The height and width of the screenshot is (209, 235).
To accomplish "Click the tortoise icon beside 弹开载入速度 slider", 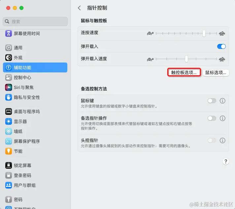I will tap(150, 59).
